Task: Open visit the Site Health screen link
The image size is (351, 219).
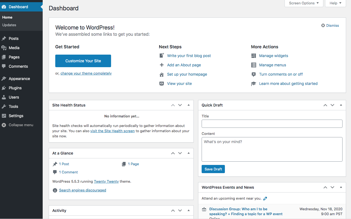Action: pos(112,131)
